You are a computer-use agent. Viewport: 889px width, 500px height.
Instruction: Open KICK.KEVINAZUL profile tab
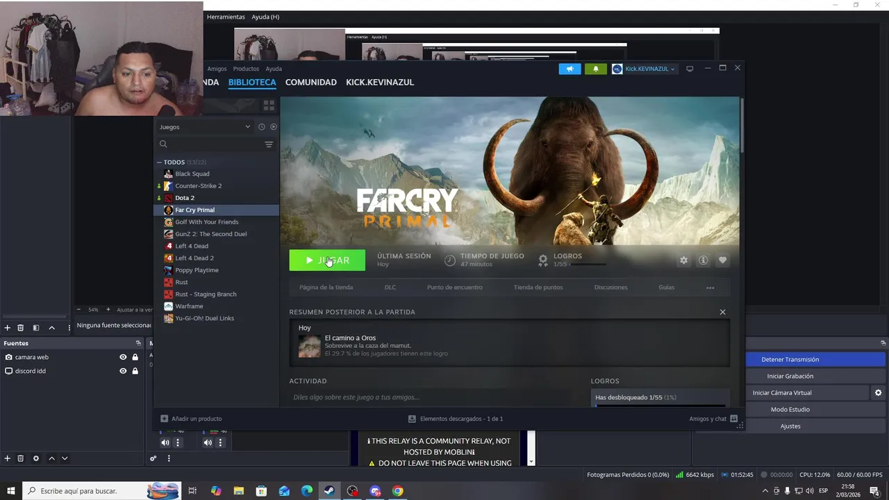click(x=380, y=82)
